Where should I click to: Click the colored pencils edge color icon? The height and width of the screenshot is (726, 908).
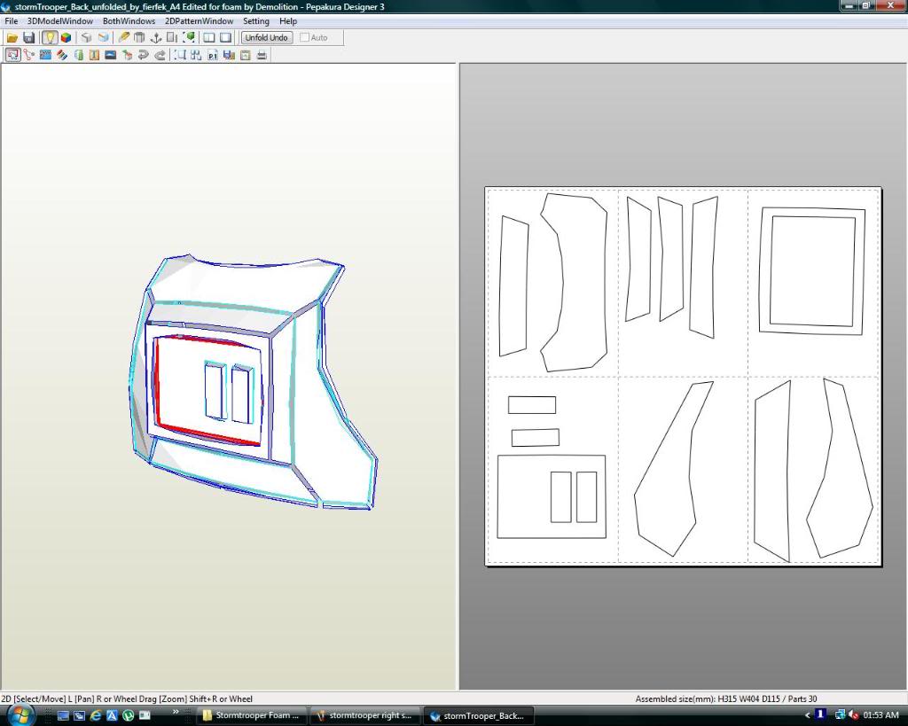pyautogui.click(x=62, y=55)
